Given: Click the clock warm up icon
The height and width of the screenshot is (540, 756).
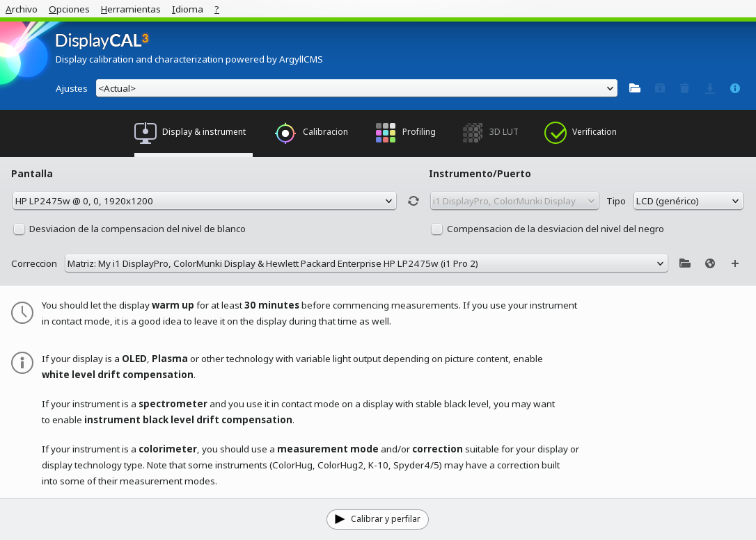Looking at the screenshot, I should coord(22,313).
